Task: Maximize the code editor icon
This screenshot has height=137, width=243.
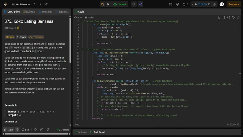Action: 238,18
